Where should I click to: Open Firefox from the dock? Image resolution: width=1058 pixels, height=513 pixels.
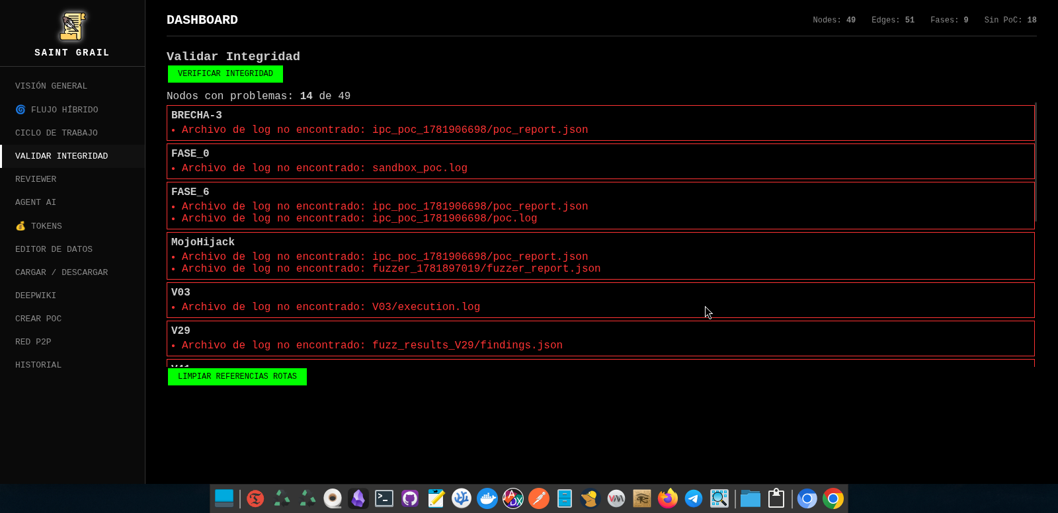point(668,498)
